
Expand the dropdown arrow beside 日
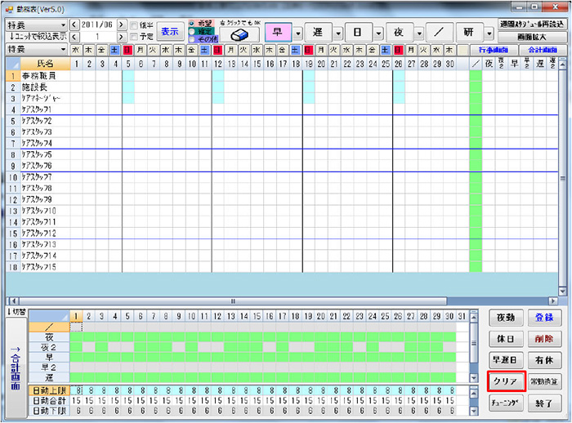click(x=378, y=33)
